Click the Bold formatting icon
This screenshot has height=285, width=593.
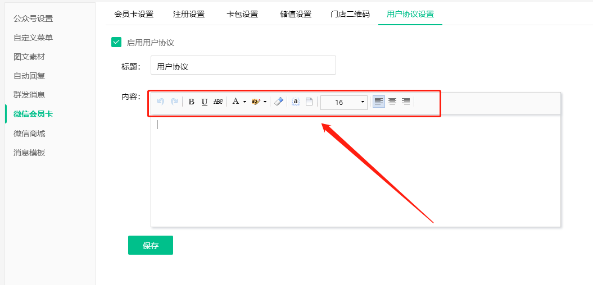pyautogui.click(x=191, y=102)
